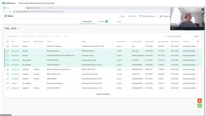Tick the SPACE GLOBAL FZCO row checkbox
The height and width of the screenshot is (116, 206).
pyautogui.click(x=8, y=74)
